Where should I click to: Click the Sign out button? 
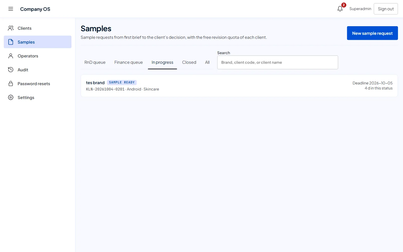386,9
